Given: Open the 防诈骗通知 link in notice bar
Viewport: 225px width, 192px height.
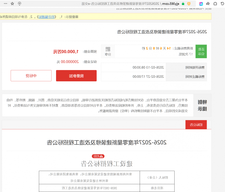Looking at the screenshot, I should (x=47, y=17).
